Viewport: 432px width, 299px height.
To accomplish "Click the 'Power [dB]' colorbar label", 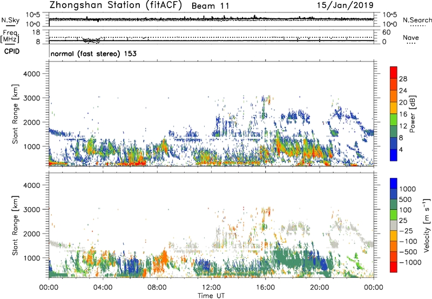I will (x=412, y=114).
